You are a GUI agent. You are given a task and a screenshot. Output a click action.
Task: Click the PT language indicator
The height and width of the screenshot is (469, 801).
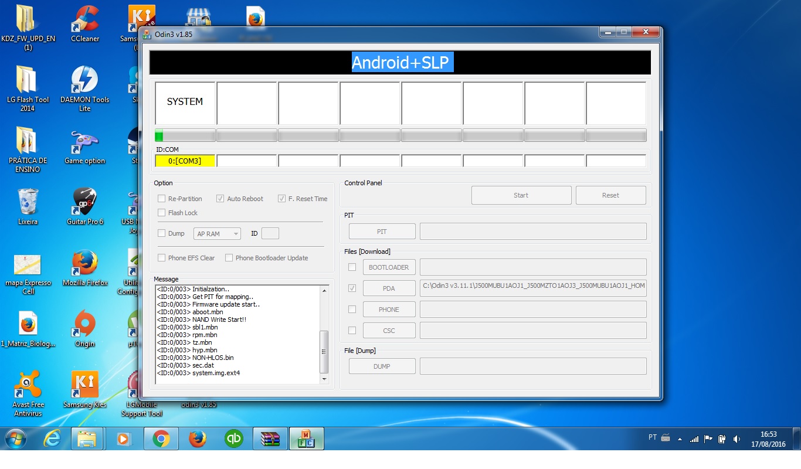(x=653, y=437)
